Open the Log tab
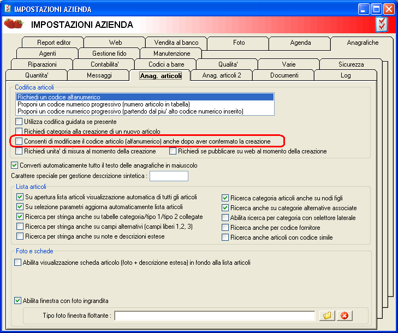398x333 pixels. [346, 75]
